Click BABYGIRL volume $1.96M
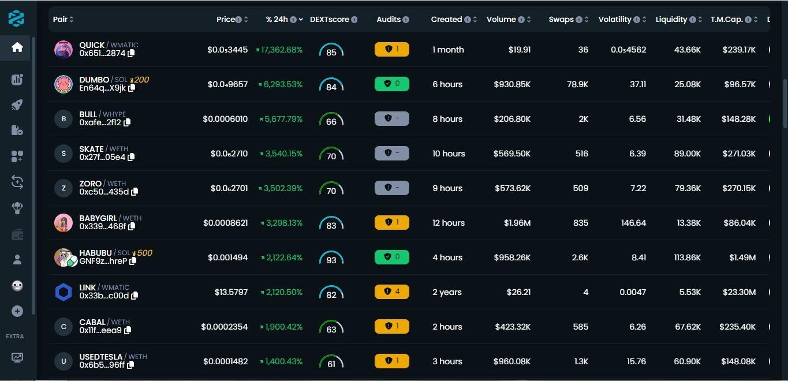The image size is (788, 381). (x=517, y=223)
